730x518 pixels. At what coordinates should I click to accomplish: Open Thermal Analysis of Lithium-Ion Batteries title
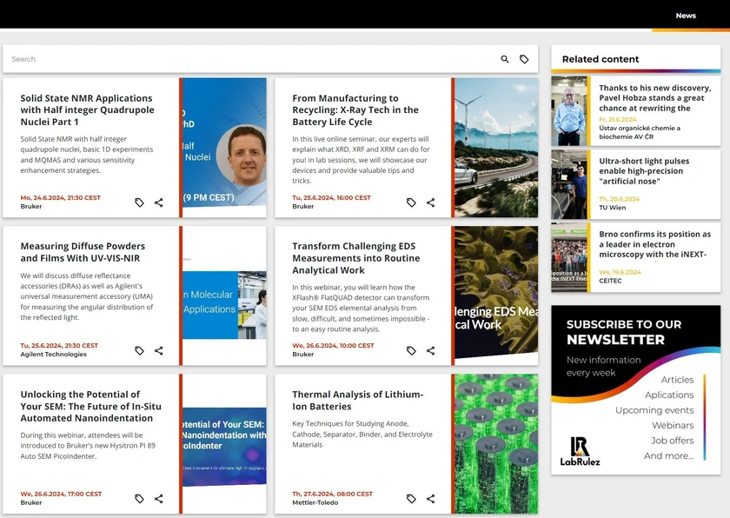coord(357,401)
